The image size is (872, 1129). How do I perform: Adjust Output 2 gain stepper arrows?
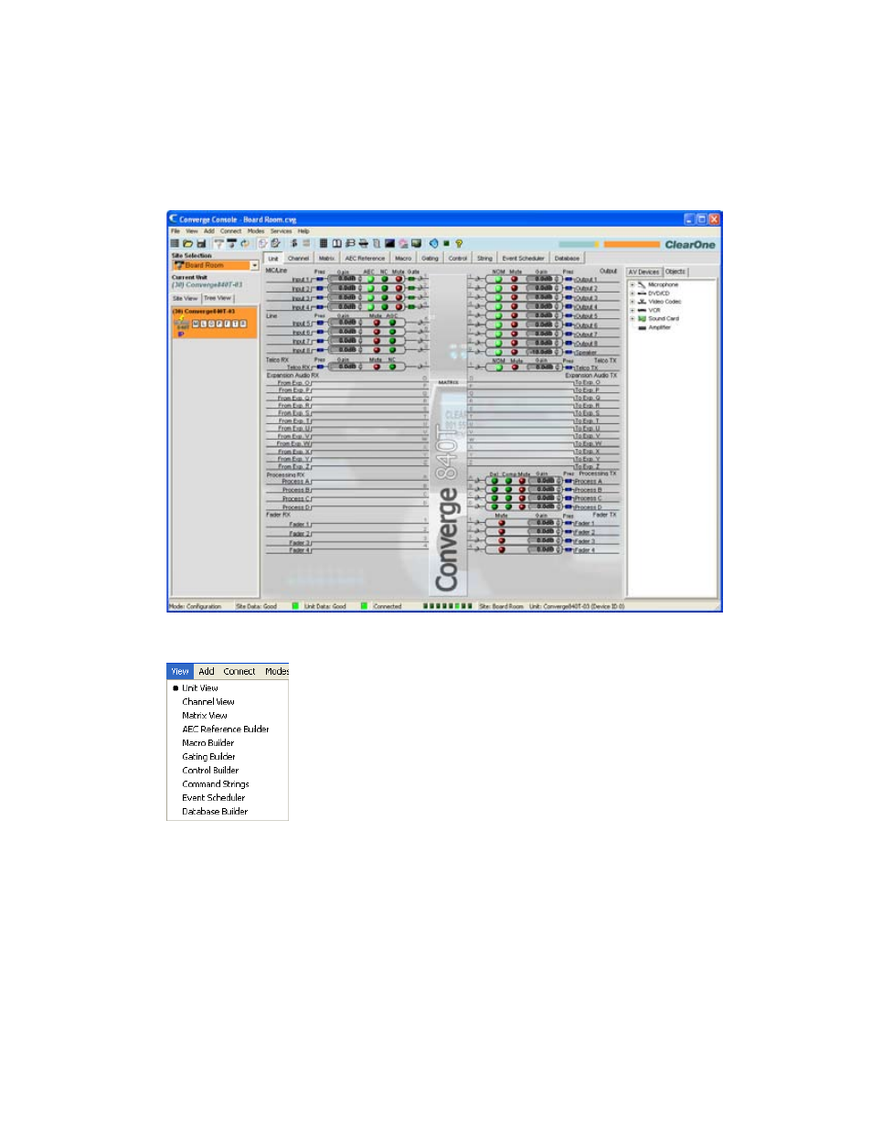tap(558, 288)
